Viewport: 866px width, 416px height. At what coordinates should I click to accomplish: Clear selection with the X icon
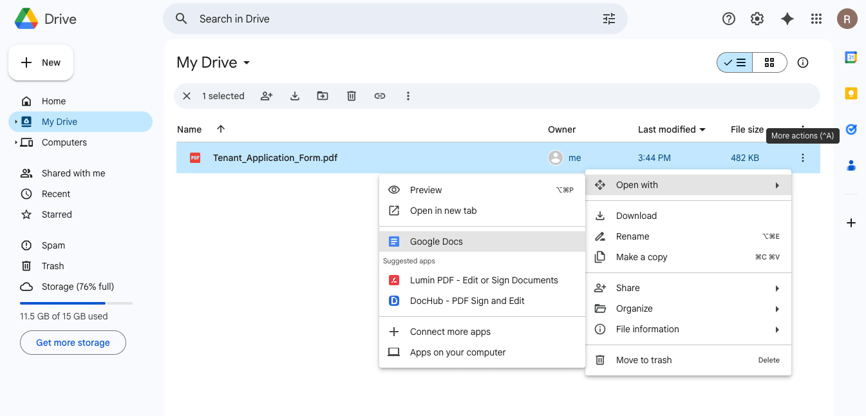pyautogui.click(x=187, y=96)
